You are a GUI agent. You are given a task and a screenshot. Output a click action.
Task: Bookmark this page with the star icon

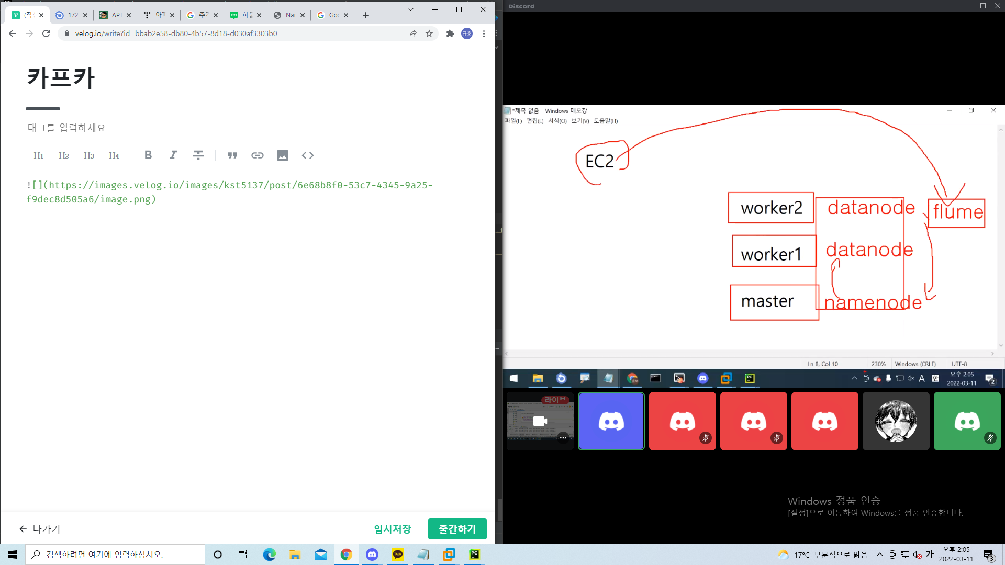[429, 33]
